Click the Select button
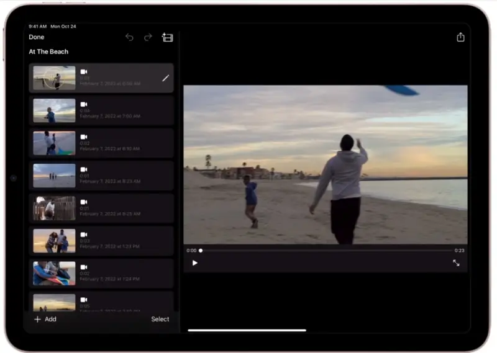Screen dimensions: 497x353 point(160,319)
